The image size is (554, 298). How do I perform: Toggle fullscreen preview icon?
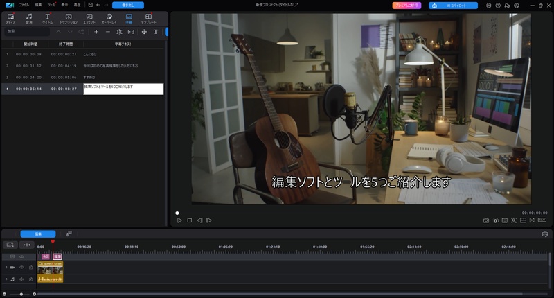[x=532, y=220]
